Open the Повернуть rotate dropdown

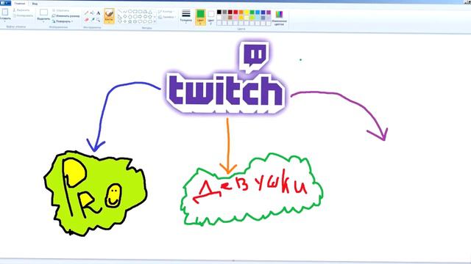coord(63,21)
